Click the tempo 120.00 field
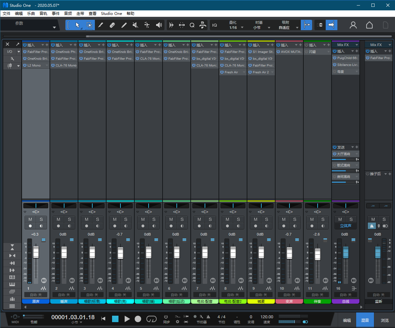Viewport: 395px width, 328px height. tap(267, 317)
